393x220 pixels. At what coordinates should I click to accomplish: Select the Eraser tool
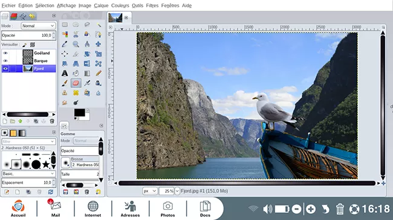point(76,83)
